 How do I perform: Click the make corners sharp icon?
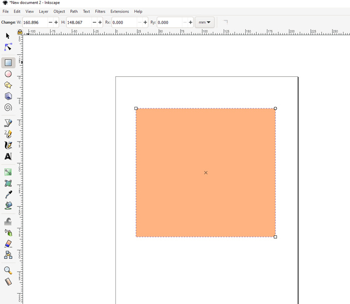click(226, 22)
